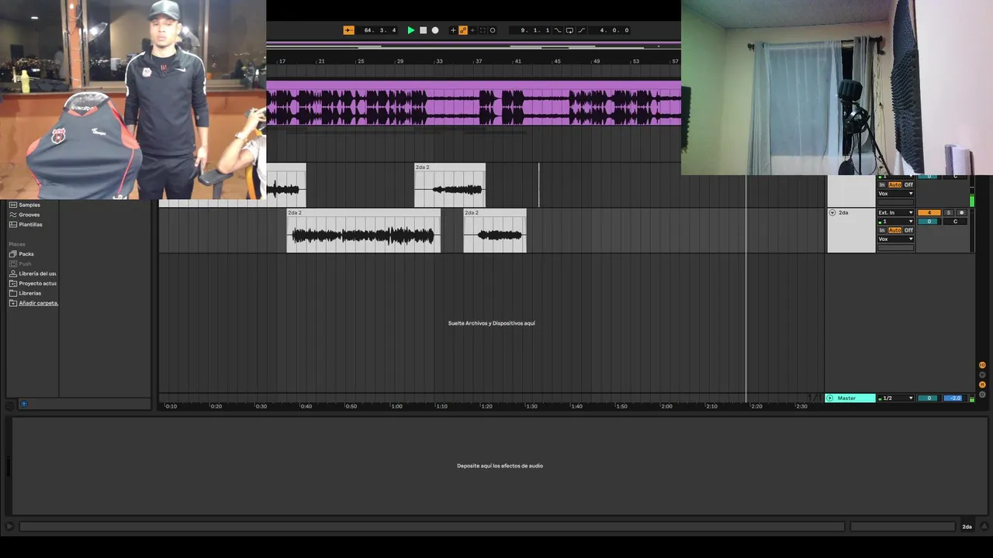The height and width of the screenshot is (558, 993).
Task: Select the Push place in browser
Action: [x=26, y=263]
